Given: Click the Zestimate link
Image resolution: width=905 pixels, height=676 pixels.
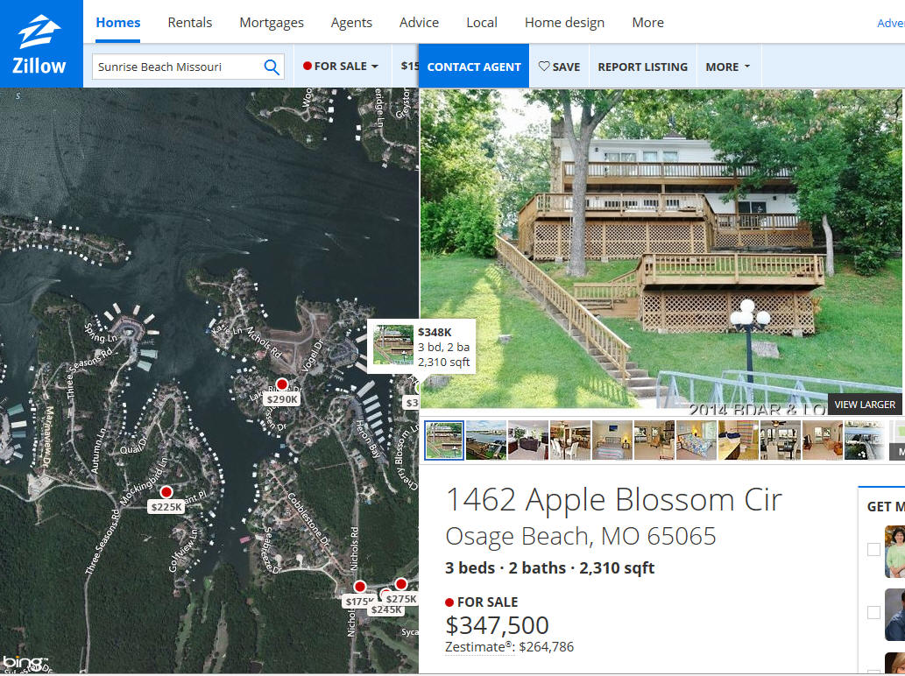Looking at the screenshot, I should [479, 647].
